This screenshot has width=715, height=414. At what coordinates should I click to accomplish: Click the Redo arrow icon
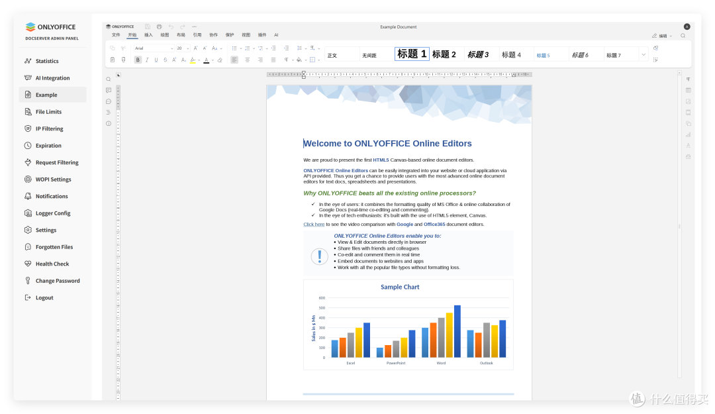pyautogui.click(x=183, y=27)
